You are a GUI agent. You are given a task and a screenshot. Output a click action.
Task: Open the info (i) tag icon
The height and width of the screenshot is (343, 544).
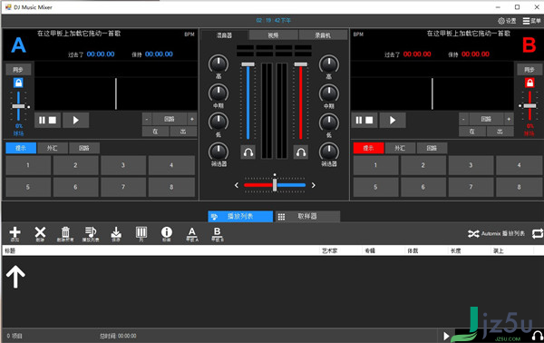(x=167, y=233)
